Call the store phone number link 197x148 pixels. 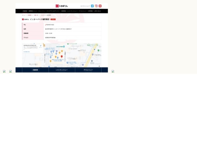(x=50, y=25)
